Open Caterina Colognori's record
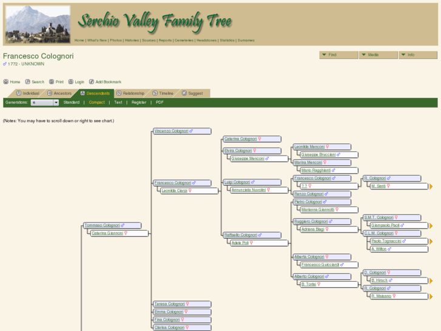 [240, 139]
